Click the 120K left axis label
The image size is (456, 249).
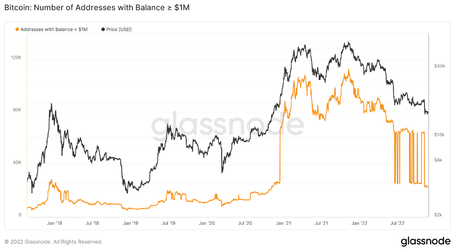(16, 57)
